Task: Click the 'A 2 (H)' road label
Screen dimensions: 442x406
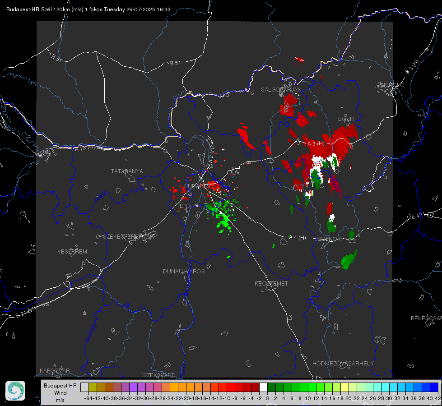Action: (211, 156)
